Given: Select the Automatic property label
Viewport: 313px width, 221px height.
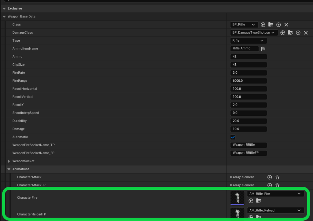Looking at the screenshot, I should (x=20, y=137).
